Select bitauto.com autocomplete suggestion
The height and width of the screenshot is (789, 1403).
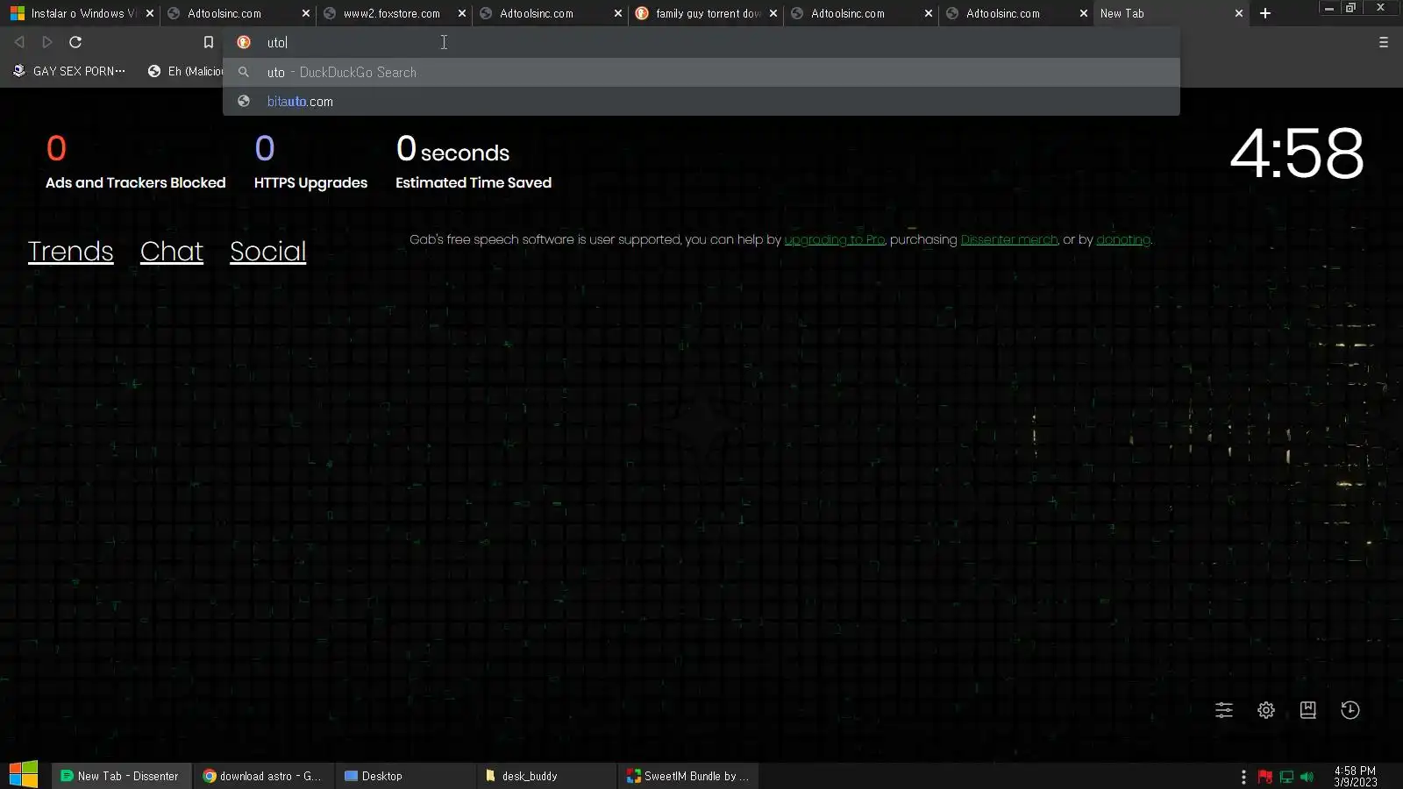pos(701,102)
